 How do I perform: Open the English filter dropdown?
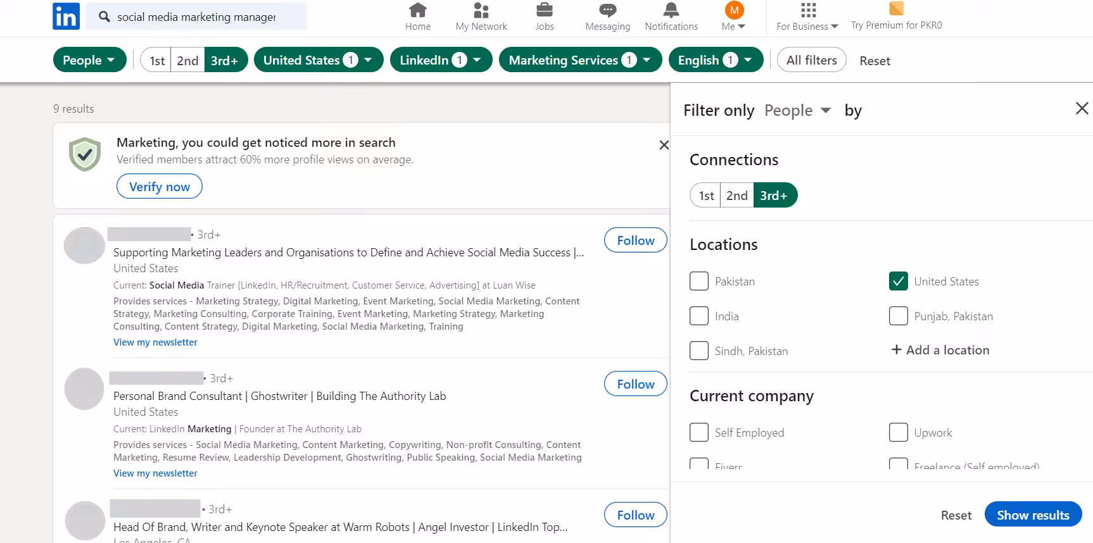pos(716,60)
